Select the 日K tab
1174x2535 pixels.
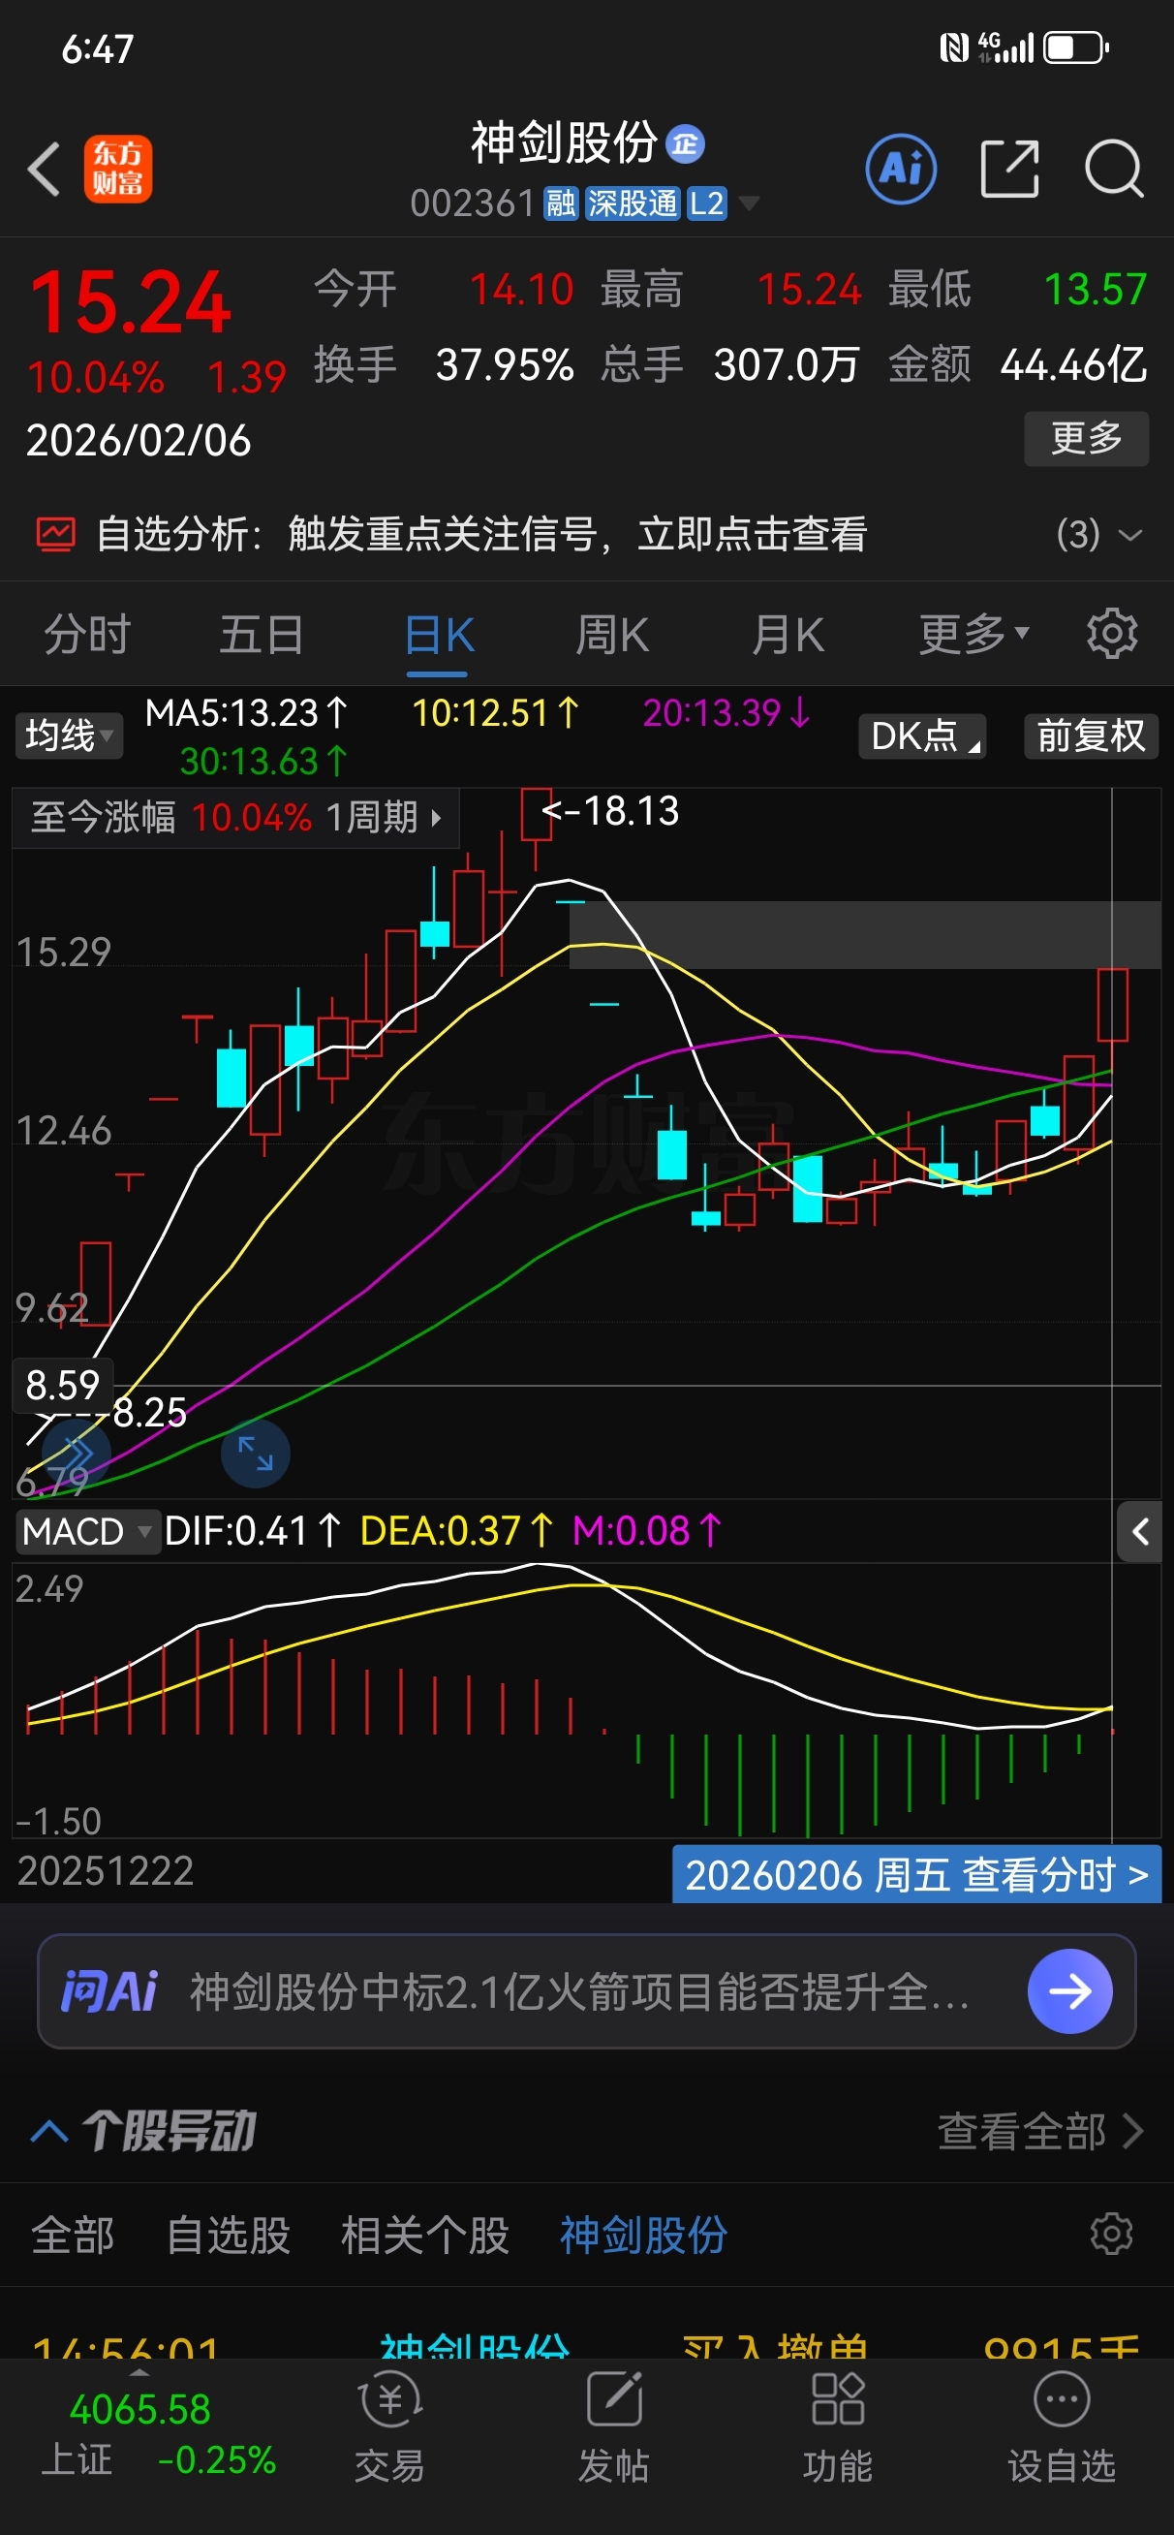[x=439, y=635]
